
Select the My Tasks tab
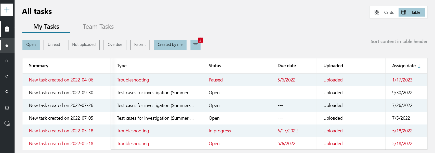click(x=46, y=27)
